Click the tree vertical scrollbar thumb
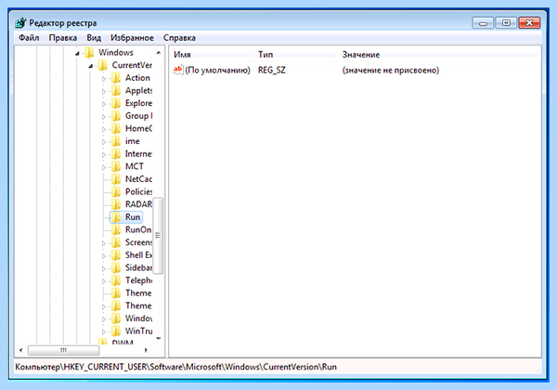This screenshot has width=557, height=390. [x=158, y=236]
